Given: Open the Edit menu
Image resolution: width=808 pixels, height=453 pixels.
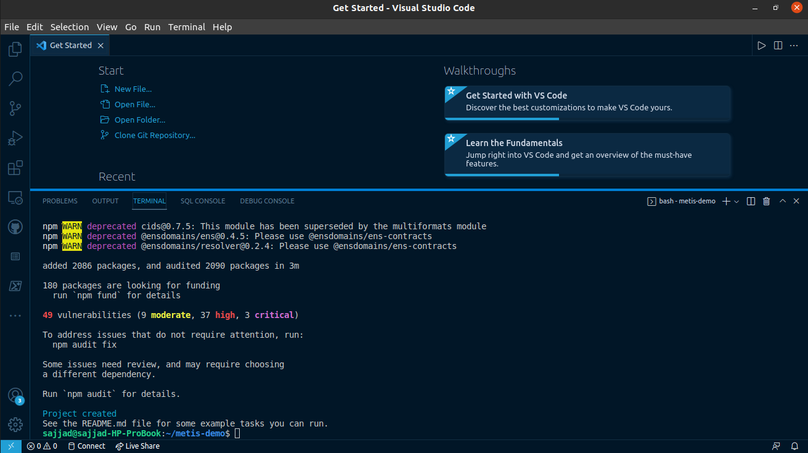Looking at the screenshot, I should click(x=35, y=27).
